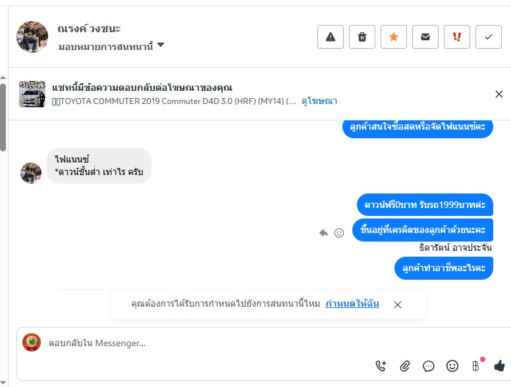
Task: Mark conversation as unread with envelope icon
Action: (425, 37)
